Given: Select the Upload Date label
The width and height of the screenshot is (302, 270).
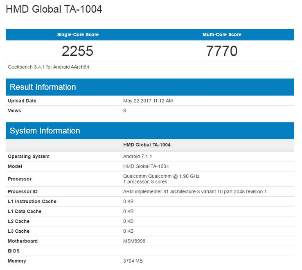Looking at the screenshot, I should pos(22,101).
